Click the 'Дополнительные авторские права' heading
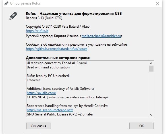 [58, 58]
